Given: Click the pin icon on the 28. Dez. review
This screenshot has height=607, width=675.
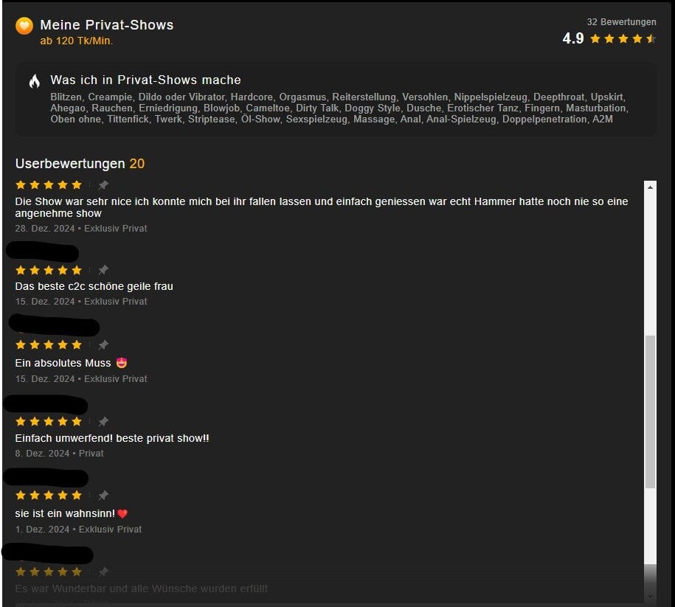Looking at the screenshot, I should point(103,185).
